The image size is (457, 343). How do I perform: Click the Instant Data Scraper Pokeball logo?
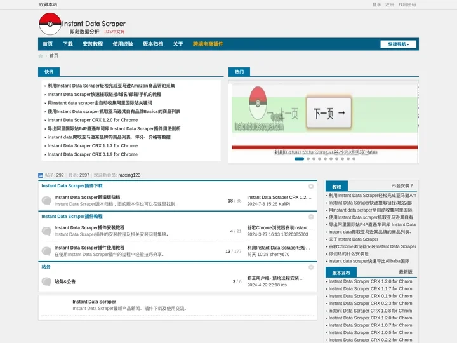[x=82, y=24]
